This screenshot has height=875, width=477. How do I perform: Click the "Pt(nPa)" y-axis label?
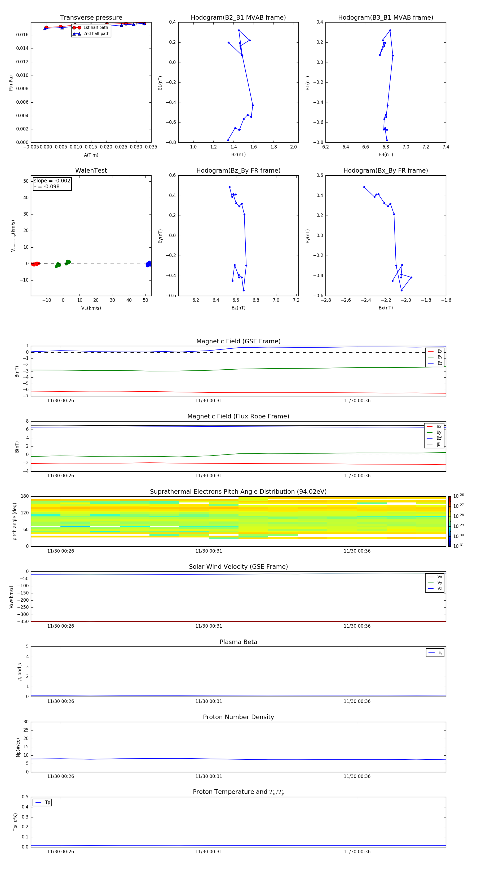pos(11,83)
